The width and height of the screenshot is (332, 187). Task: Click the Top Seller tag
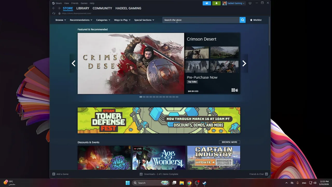[x=192, y=82]
